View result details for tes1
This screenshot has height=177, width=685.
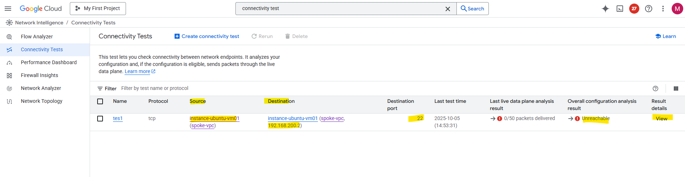coord(661,119)
